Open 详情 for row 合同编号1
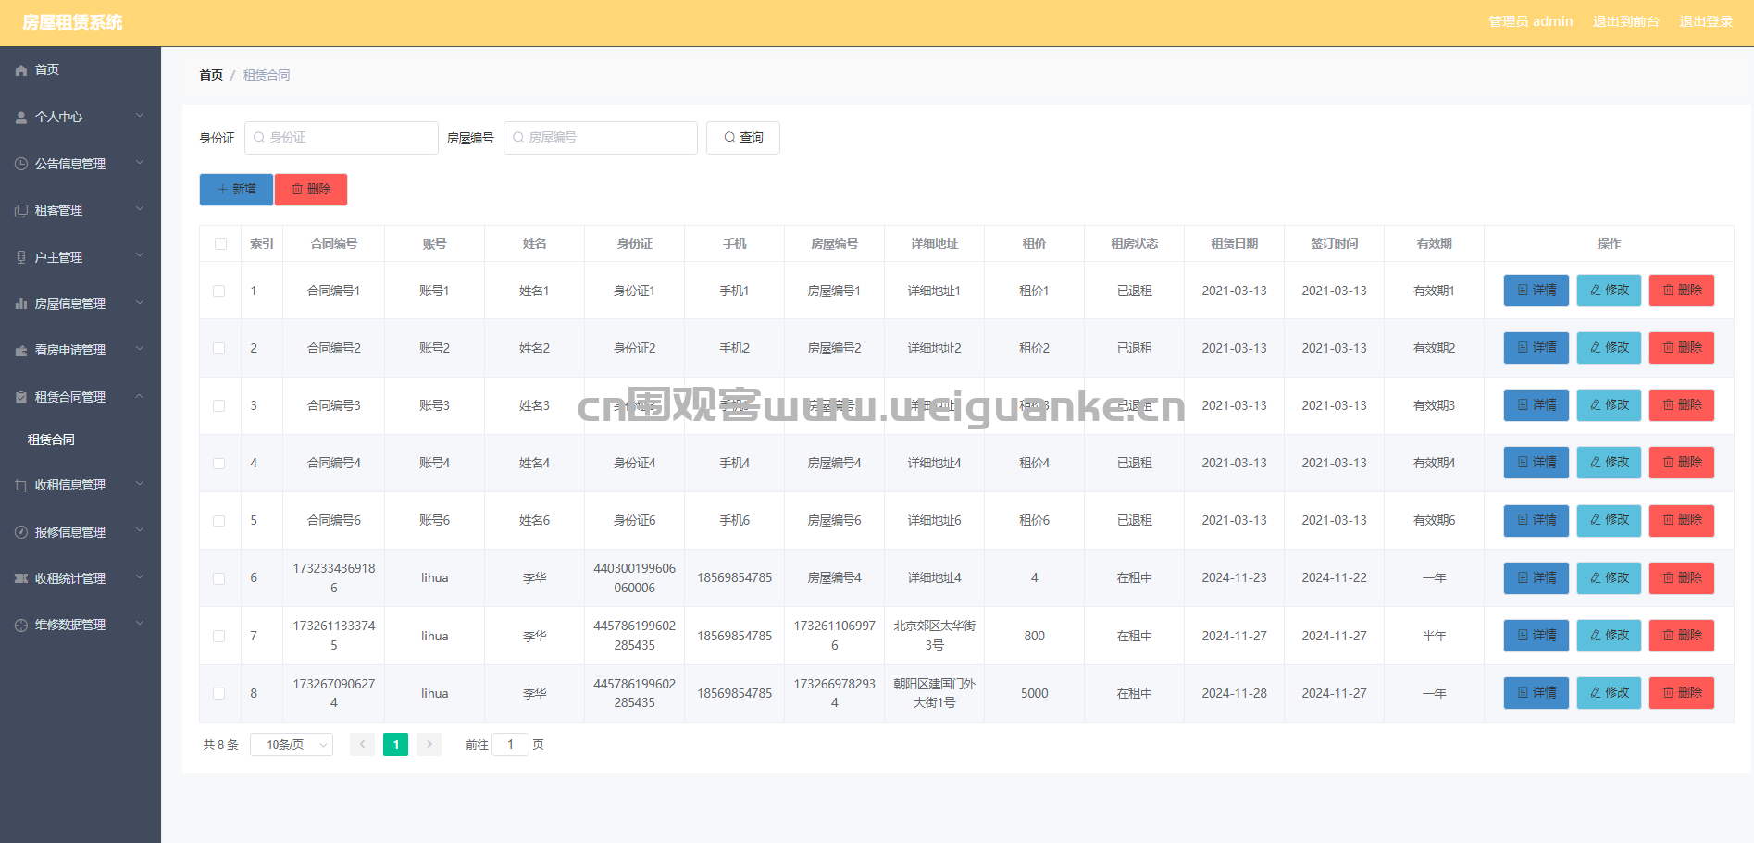Viewport: 1754px width, 843px height. [x=1536, y=291]
